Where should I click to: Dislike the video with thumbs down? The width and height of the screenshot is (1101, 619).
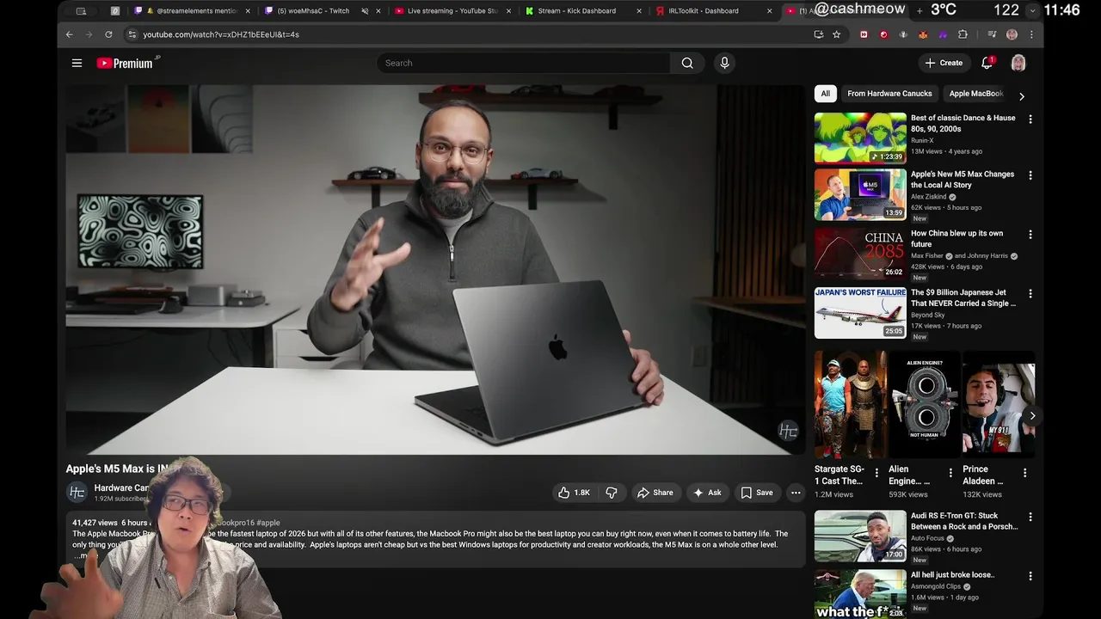point(612,493)
